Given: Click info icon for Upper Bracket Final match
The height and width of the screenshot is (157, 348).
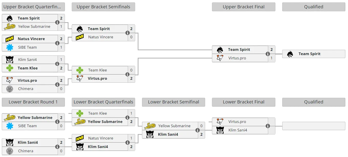Looking at the screenshot, I should tap(268, 54).
